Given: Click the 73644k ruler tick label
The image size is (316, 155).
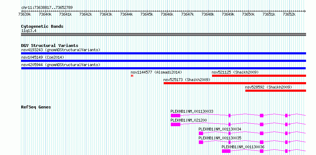Looking at the screenshot, I should pyautogui.click(x=126, y=14).
